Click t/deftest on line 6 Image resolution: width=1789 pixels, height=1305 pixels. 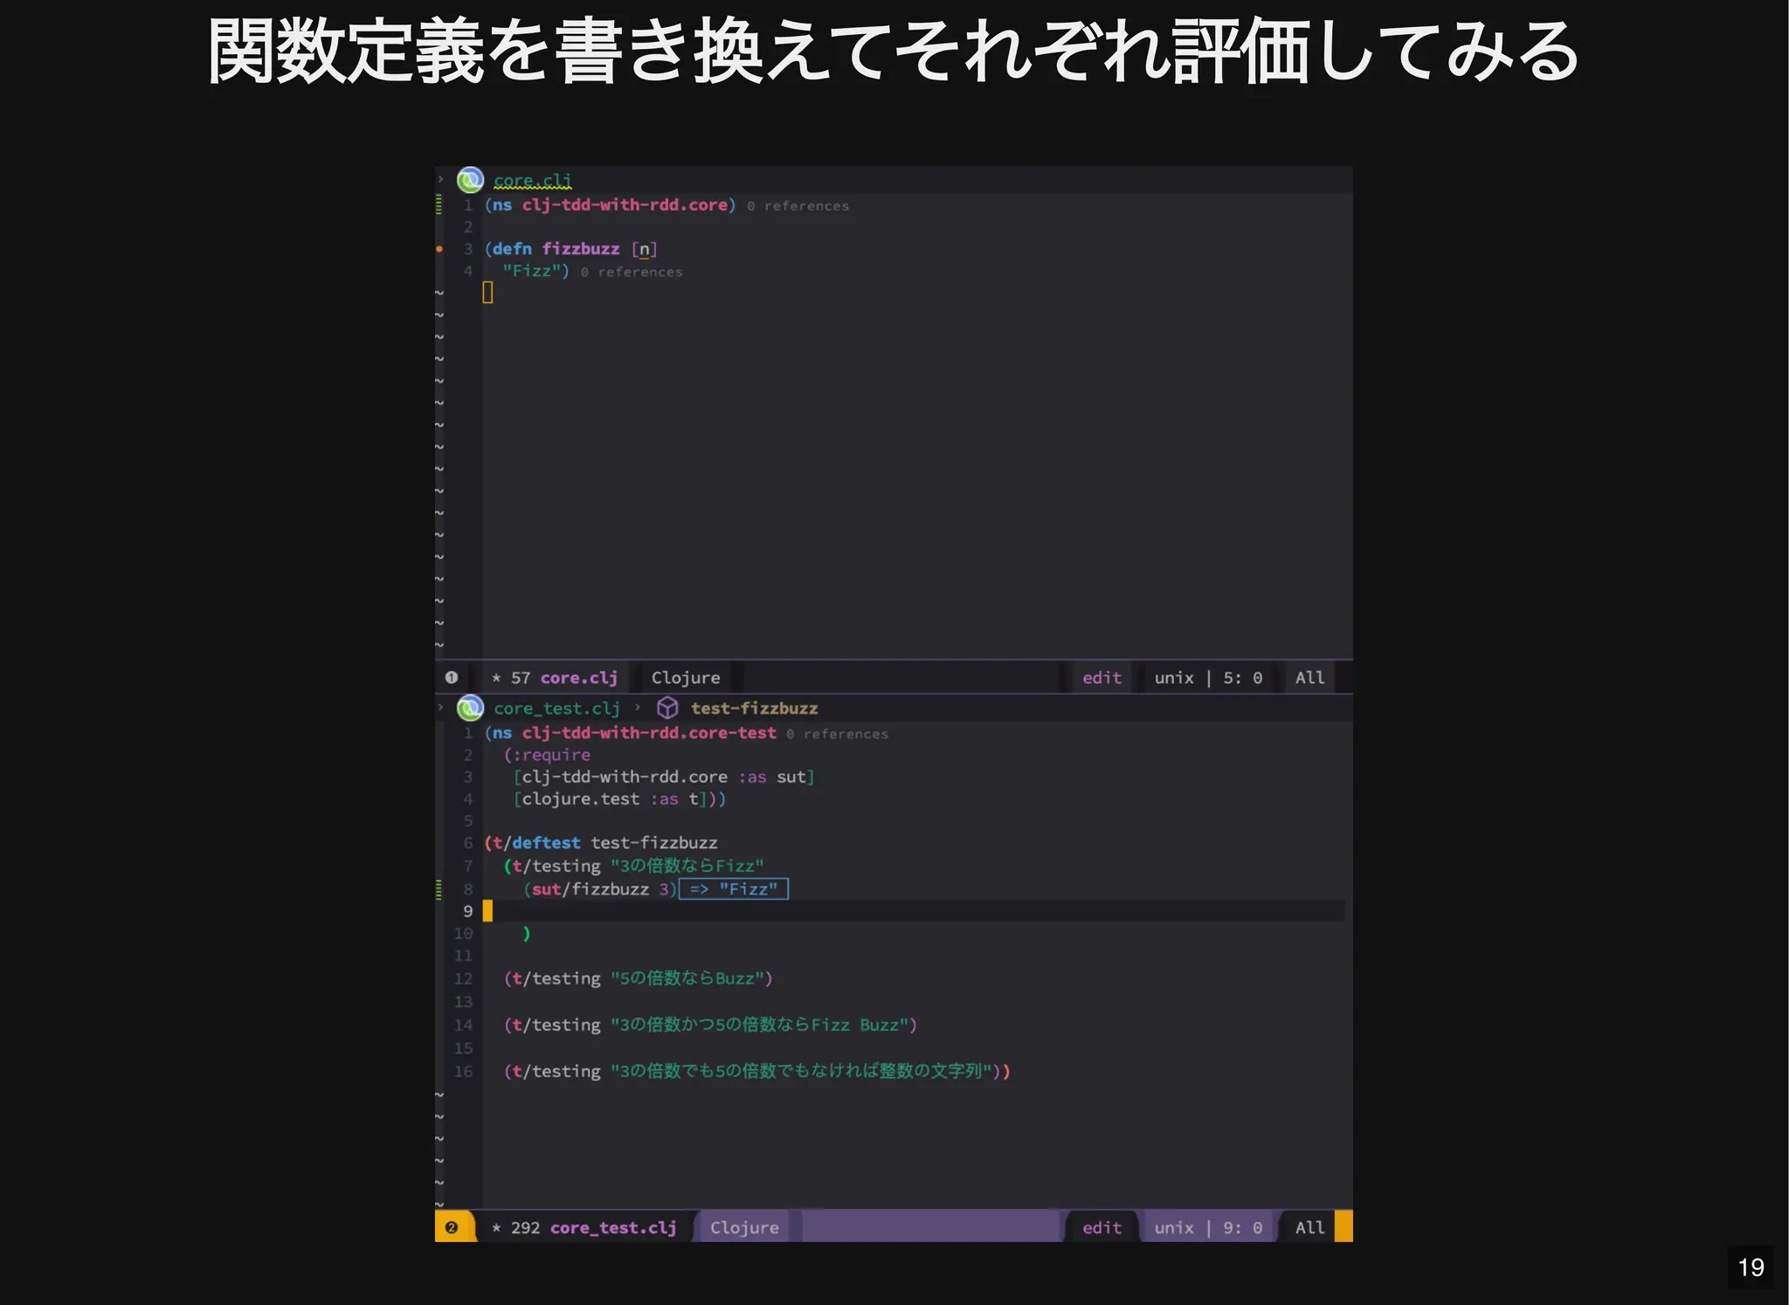(536, 843)
